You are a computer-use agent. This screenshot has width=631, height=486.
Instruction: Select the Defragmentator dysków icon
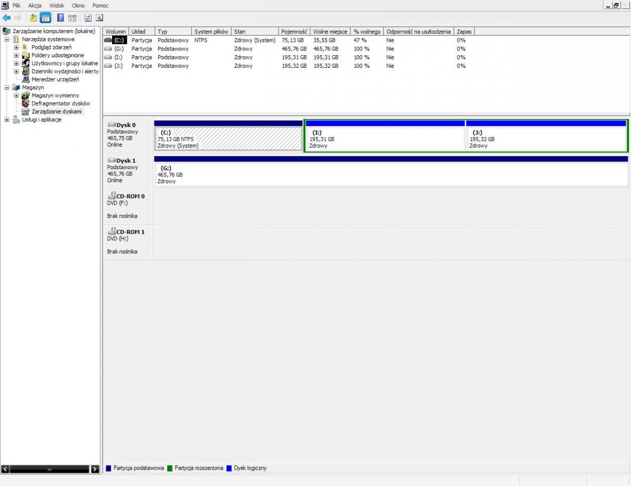[26, 104]
